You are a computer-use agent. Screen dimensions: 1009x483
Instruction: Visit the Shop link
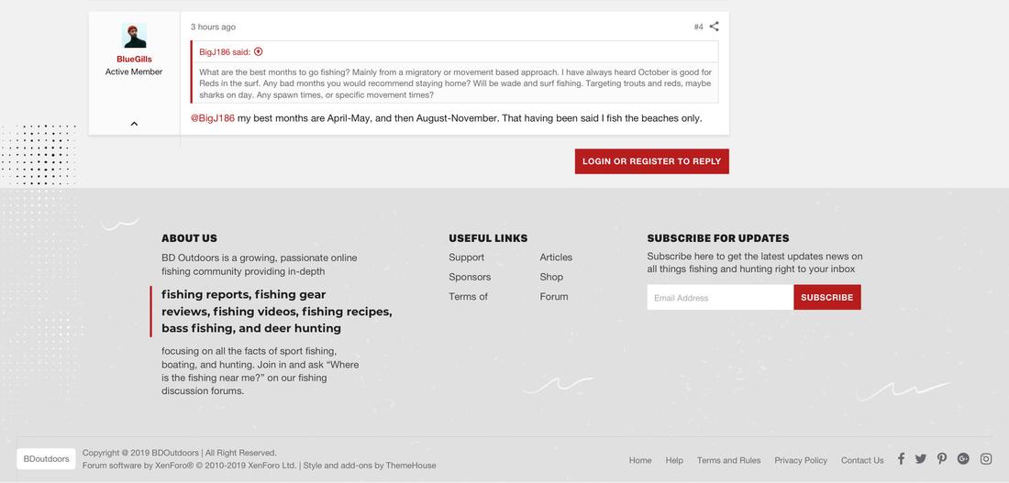(x=551, y=277)
